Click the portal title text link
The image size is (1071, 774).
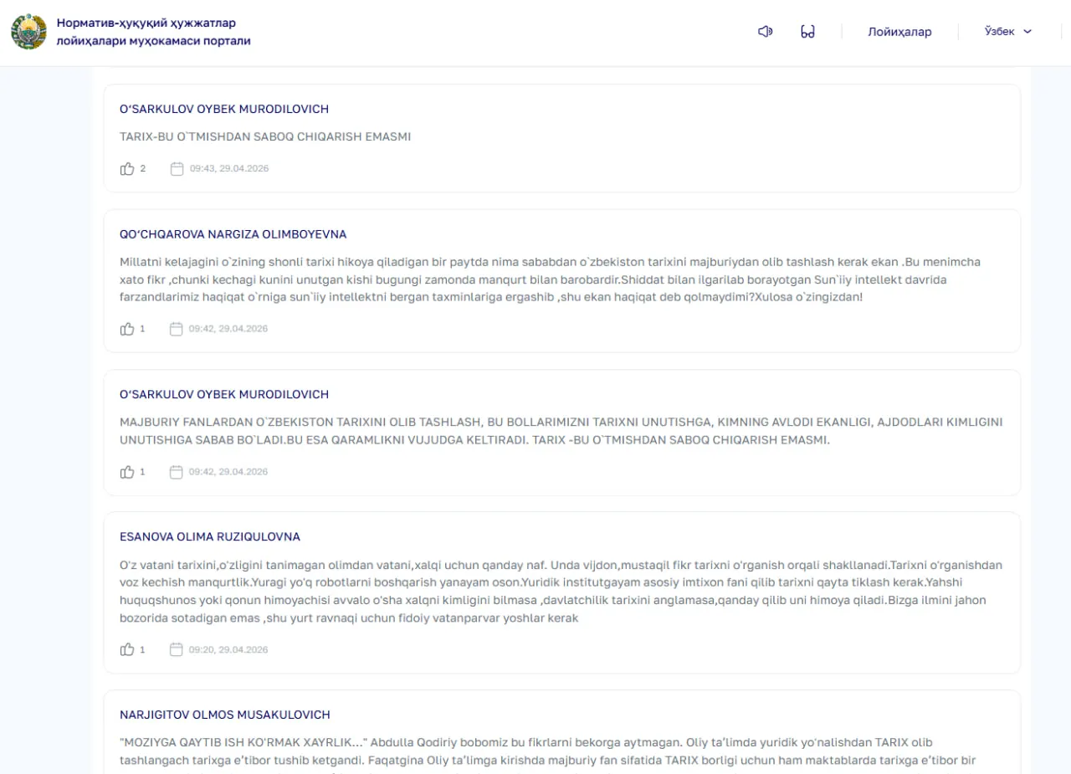pyautogui.click(x=153, y=32)
